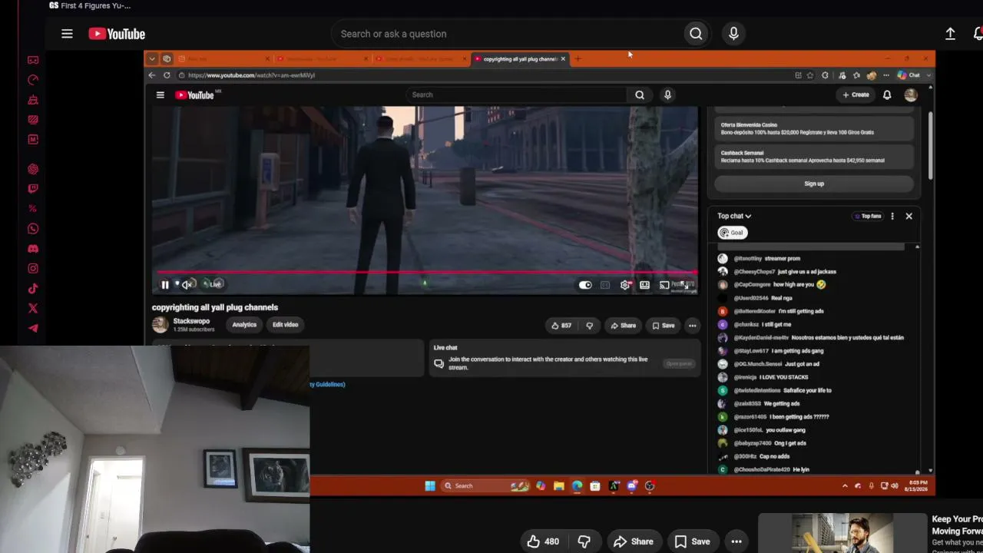983x553 pixels.
Task: Click the outer 'Search or ask a question' field
Action: 507,34
